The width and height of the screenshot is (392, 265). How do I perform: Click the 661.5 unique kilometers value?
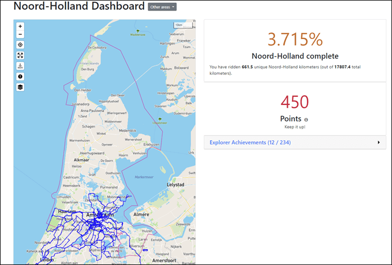coord(247,67)
